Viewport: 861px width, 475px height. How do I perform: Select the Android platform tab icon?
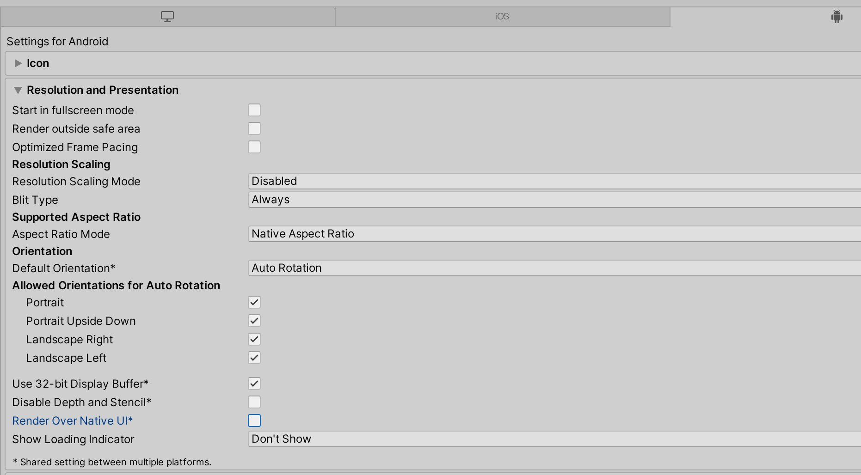click(836, 17)
